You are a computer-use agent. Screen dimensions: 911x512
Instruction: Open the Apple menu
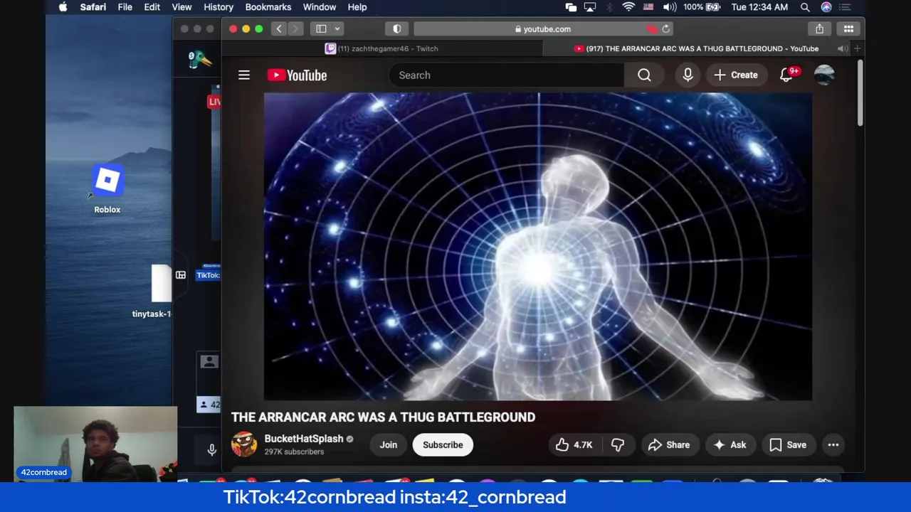(x=63, y=7)
